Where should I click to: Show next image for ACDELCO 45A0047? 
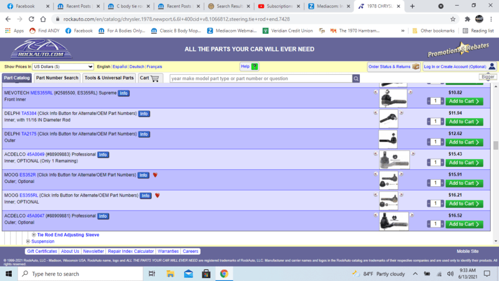pos(412,215)
